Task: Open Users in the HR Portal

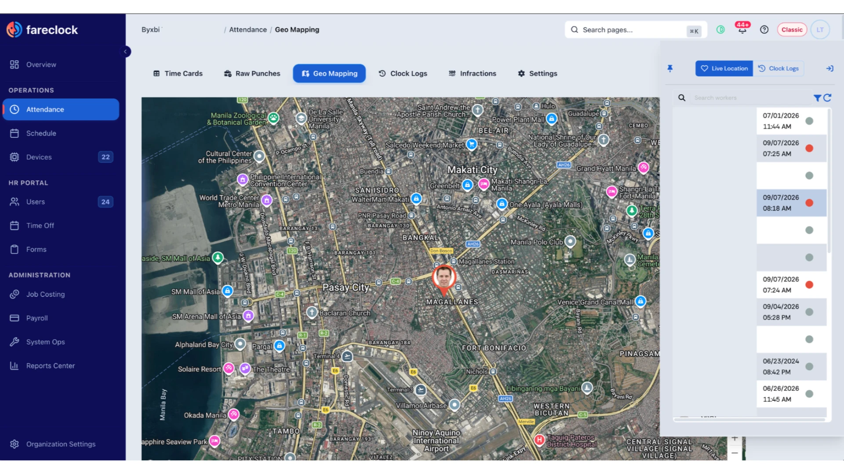Action: coord(61,201)
